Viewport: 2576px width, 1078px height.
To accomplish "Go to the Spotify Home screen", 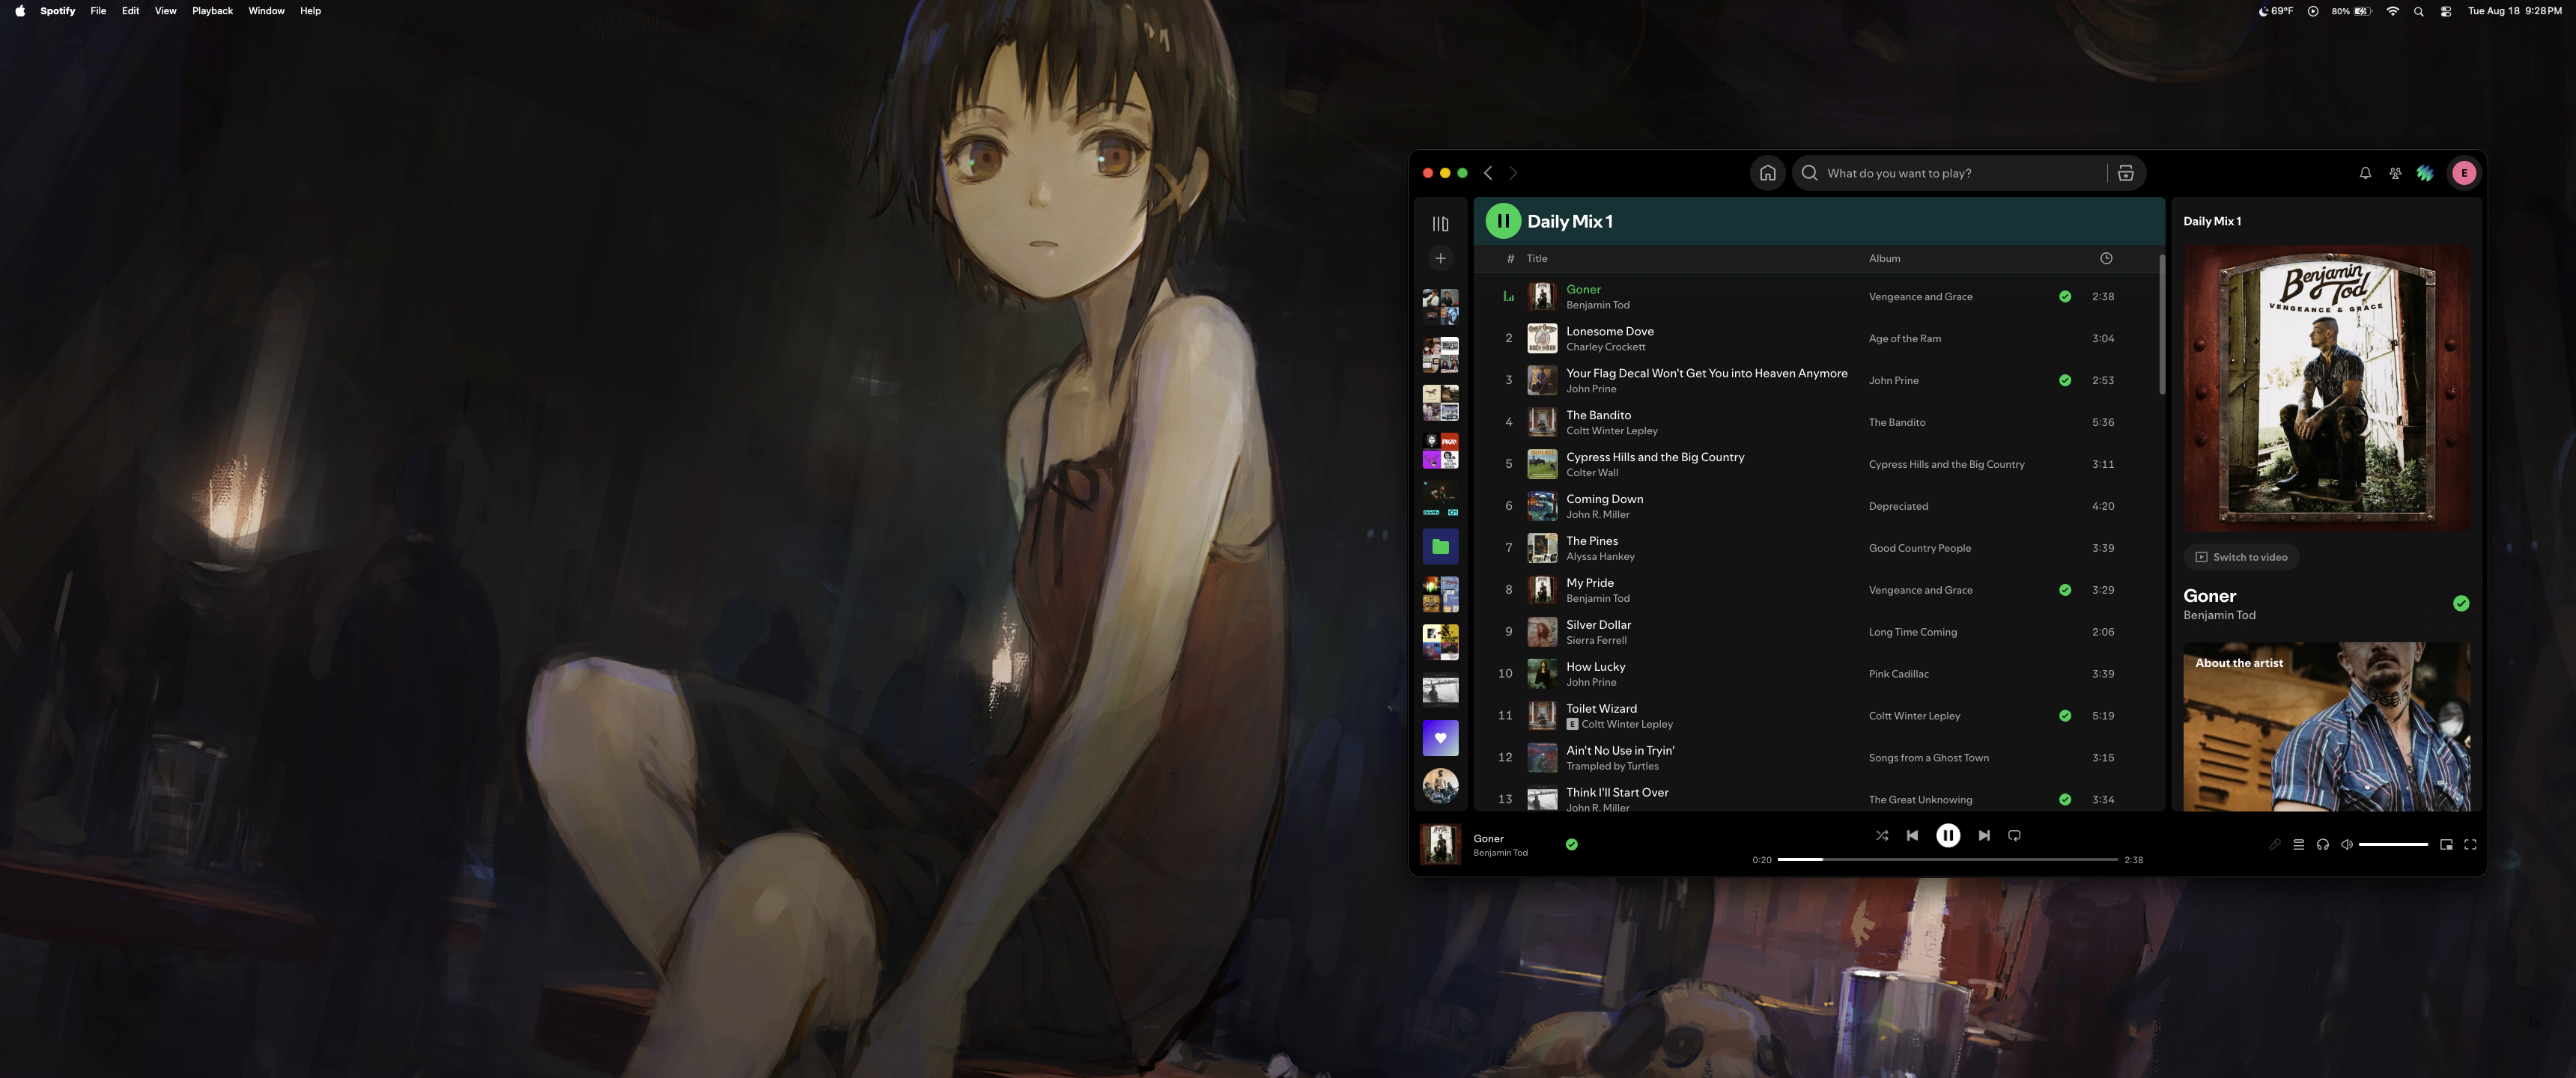I will [1767, 173].
